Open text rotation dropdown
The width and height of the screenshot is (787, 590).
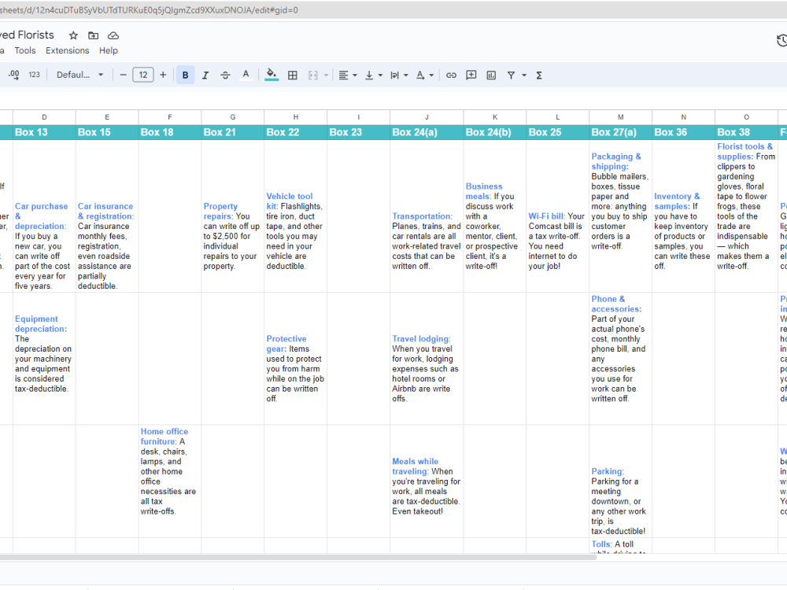pos(425,75)
